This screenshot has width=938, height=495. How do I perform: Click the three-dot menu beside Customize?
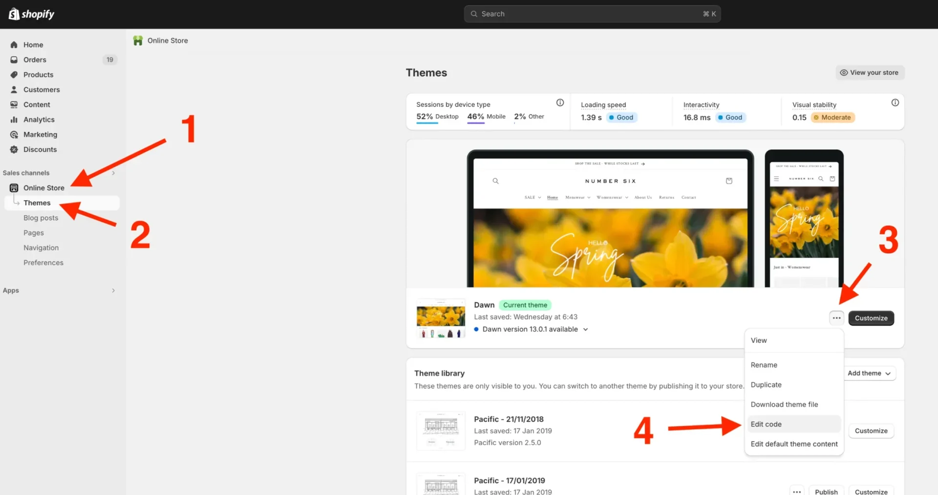[836, 318]
